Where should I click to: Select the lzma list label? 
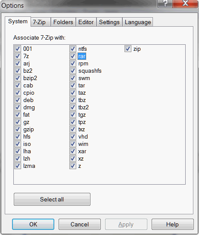[29, 166]
